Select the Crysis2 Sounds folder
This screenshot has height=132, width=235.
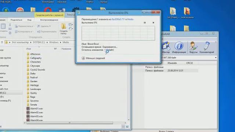pyautogui.click(x=36, y=70)
